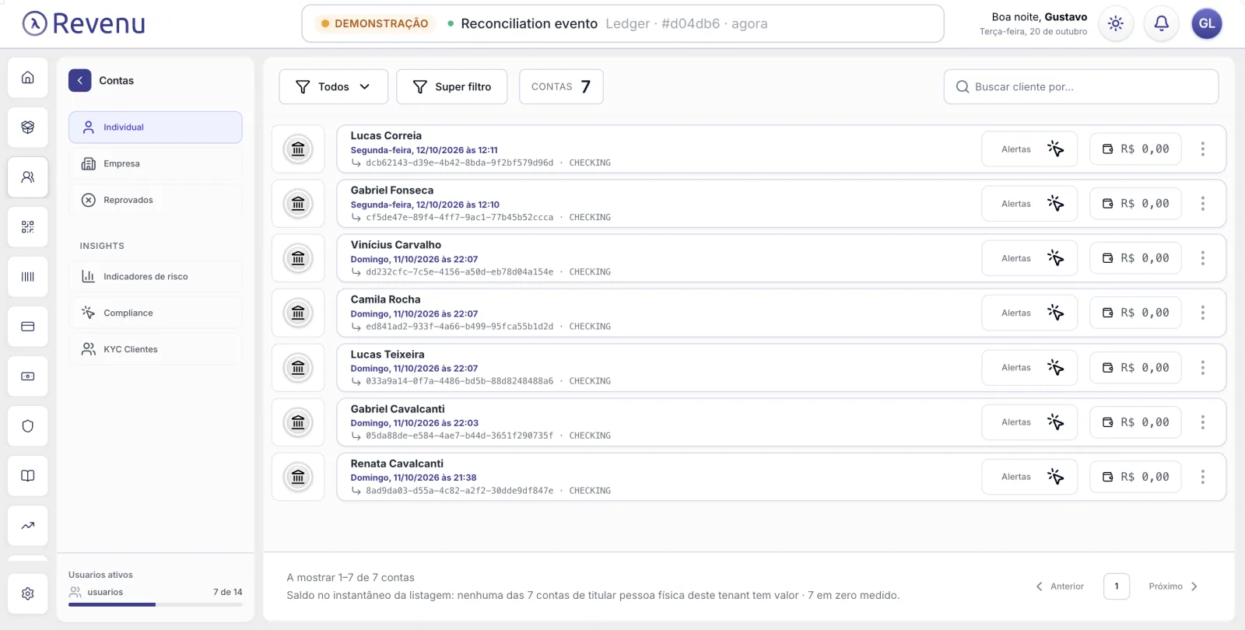
Task: Click the Revenu logo
Action: click(83, 24)
